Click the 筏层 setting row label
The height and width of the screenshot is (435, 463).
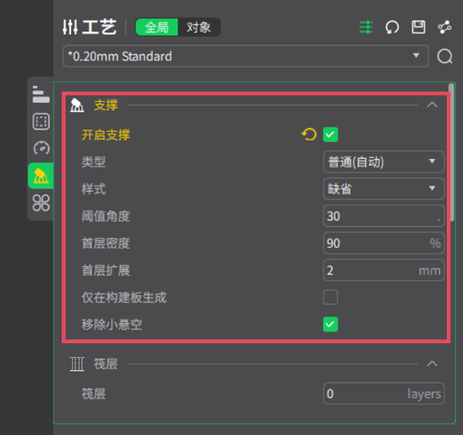(x=93, y=394)
